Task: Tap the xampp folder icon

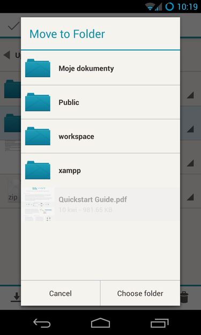Action: (x=38, y=170)
